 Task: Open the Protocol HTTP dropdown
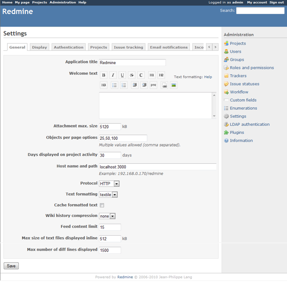[x=109, y=184]
